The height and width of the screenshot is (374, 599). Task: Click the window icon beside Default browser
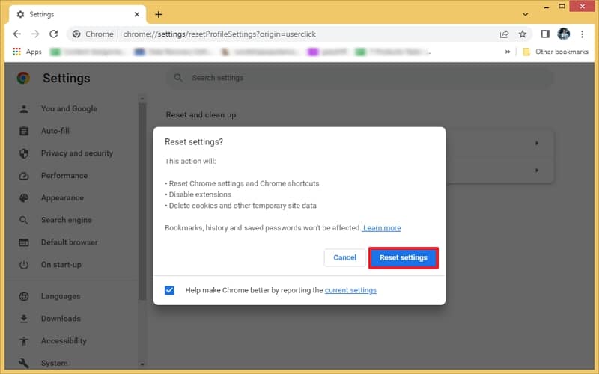click(24, 242)
